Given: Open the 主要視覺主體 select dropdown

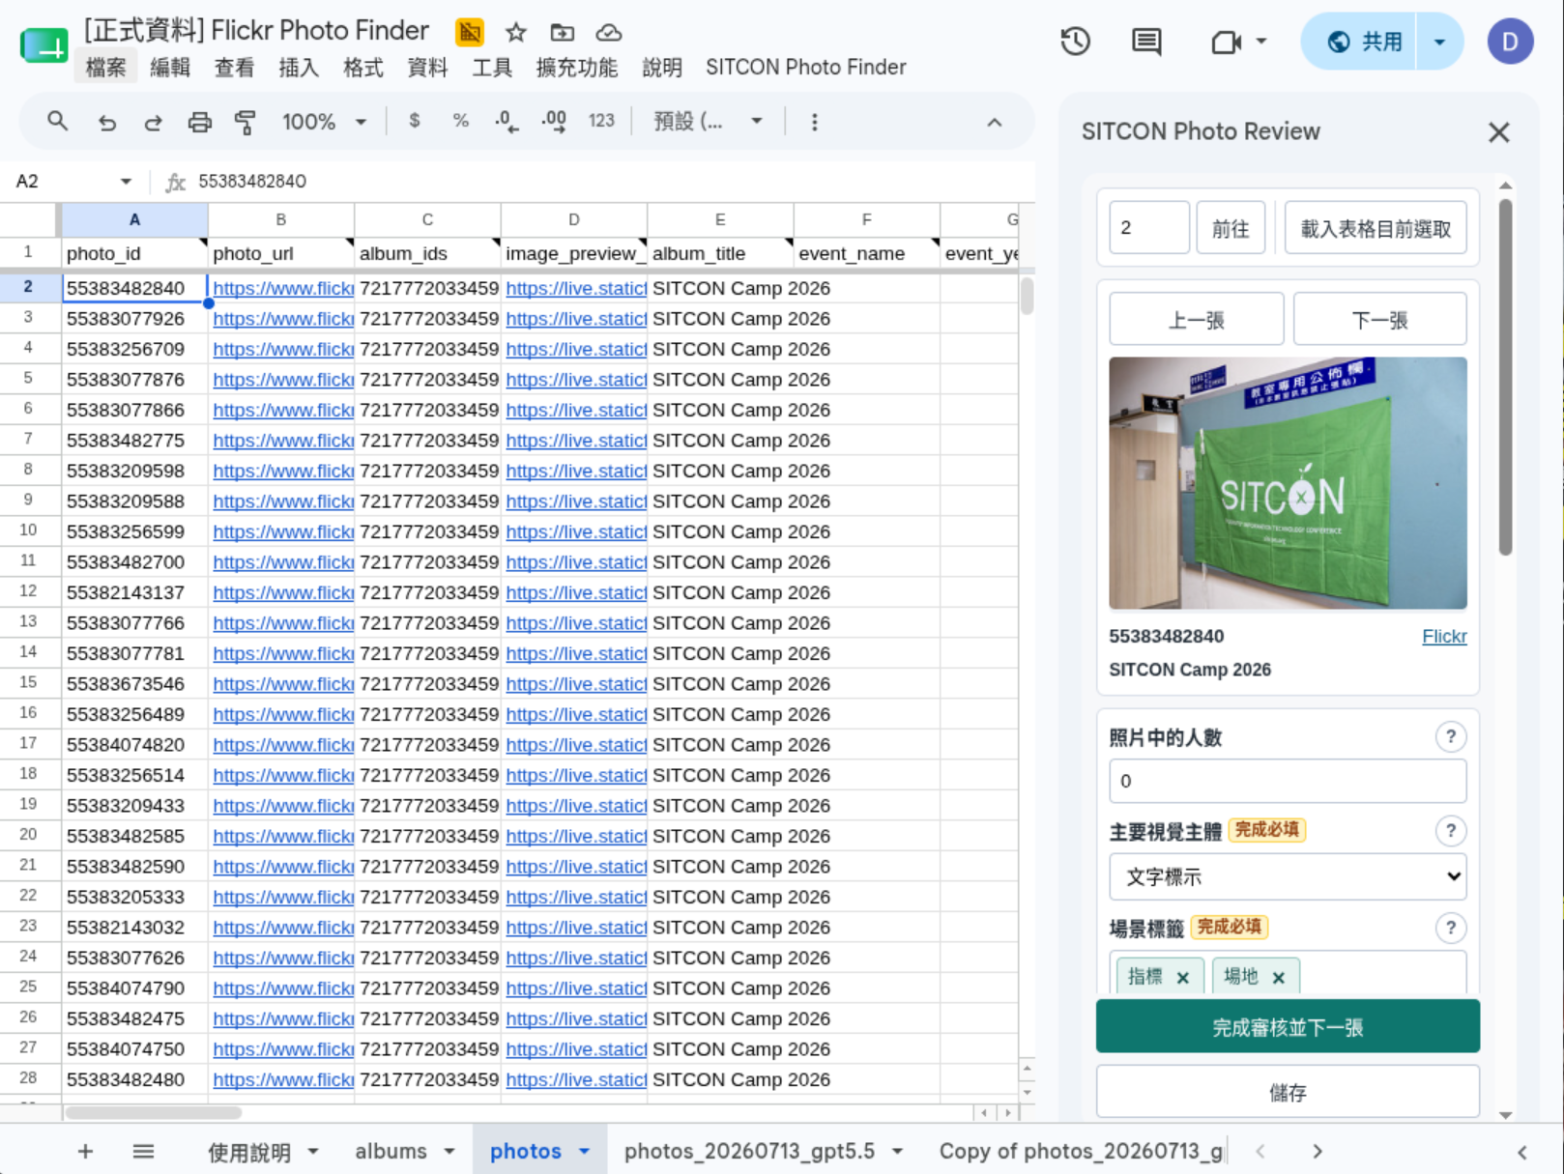Looking at the screenshot, I should [1288, 876].
